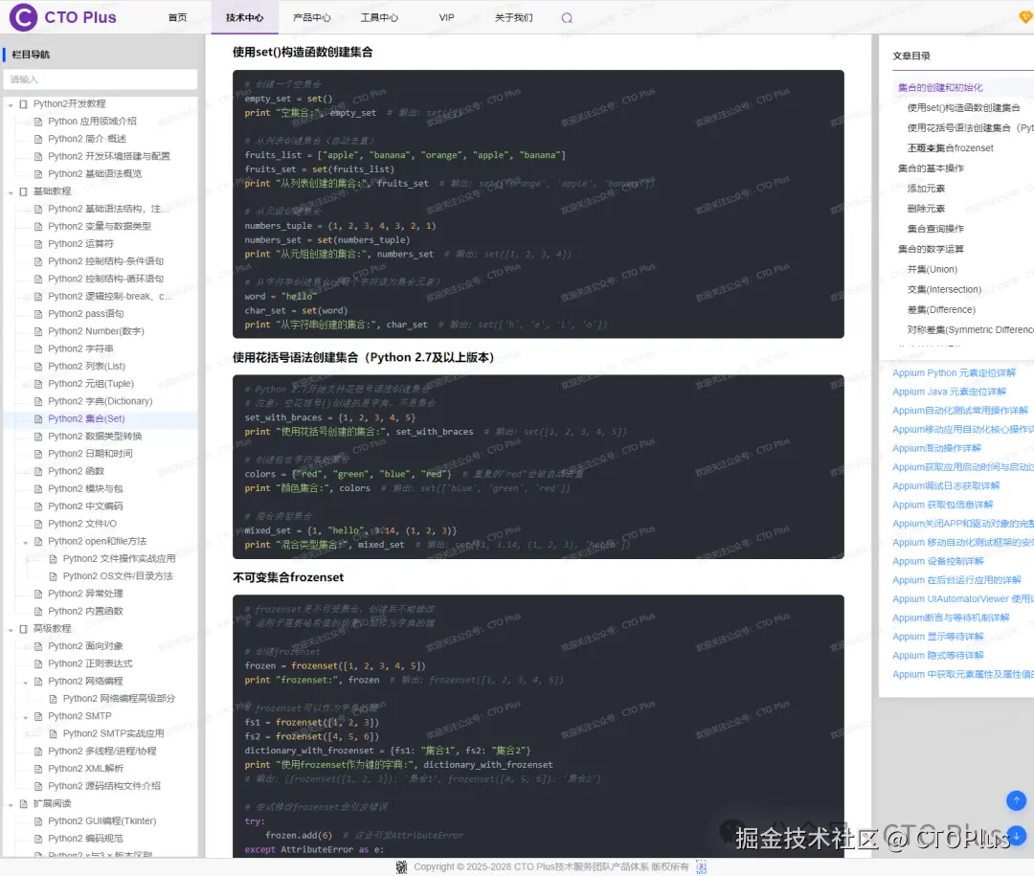Collapse the Python2开发教程 tree node
1034x876 pixels.
(x=11, y=105)
